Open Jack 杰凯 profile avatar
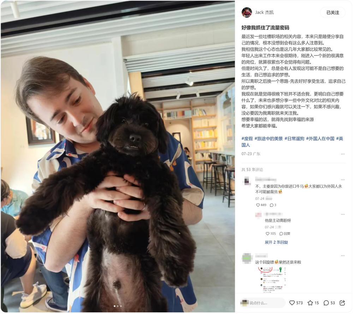The width and height of the screenshot is (353, 314). tap(247, 12)
